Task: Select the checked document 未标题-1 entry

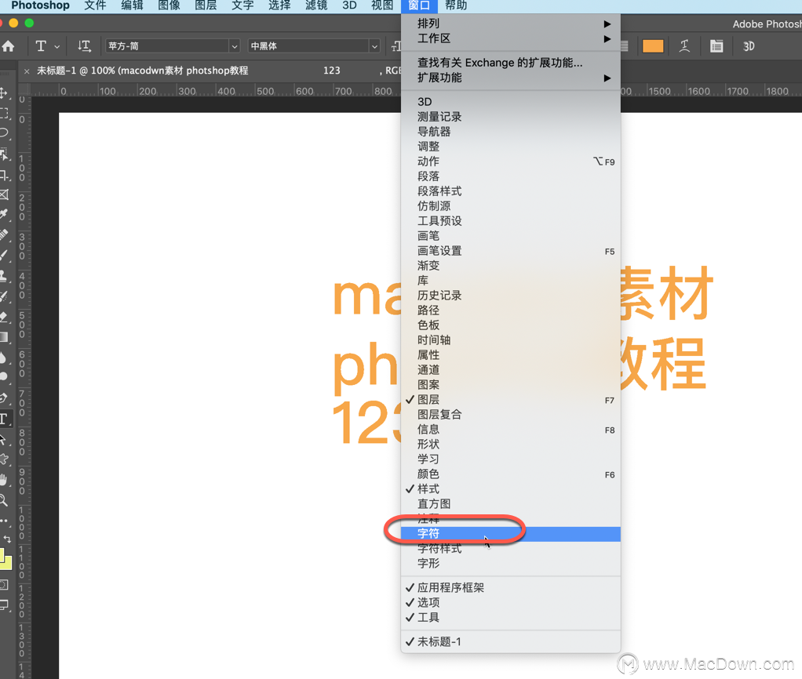Action: [x=510, y=641]
